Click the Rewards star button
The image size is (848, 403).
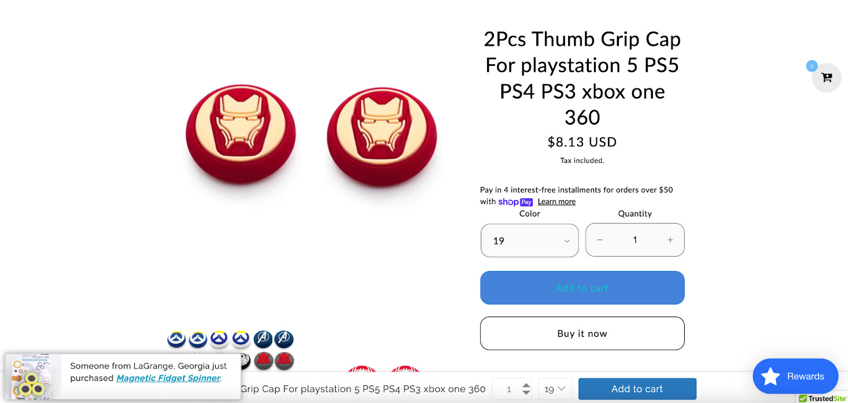tap(795, 376)
